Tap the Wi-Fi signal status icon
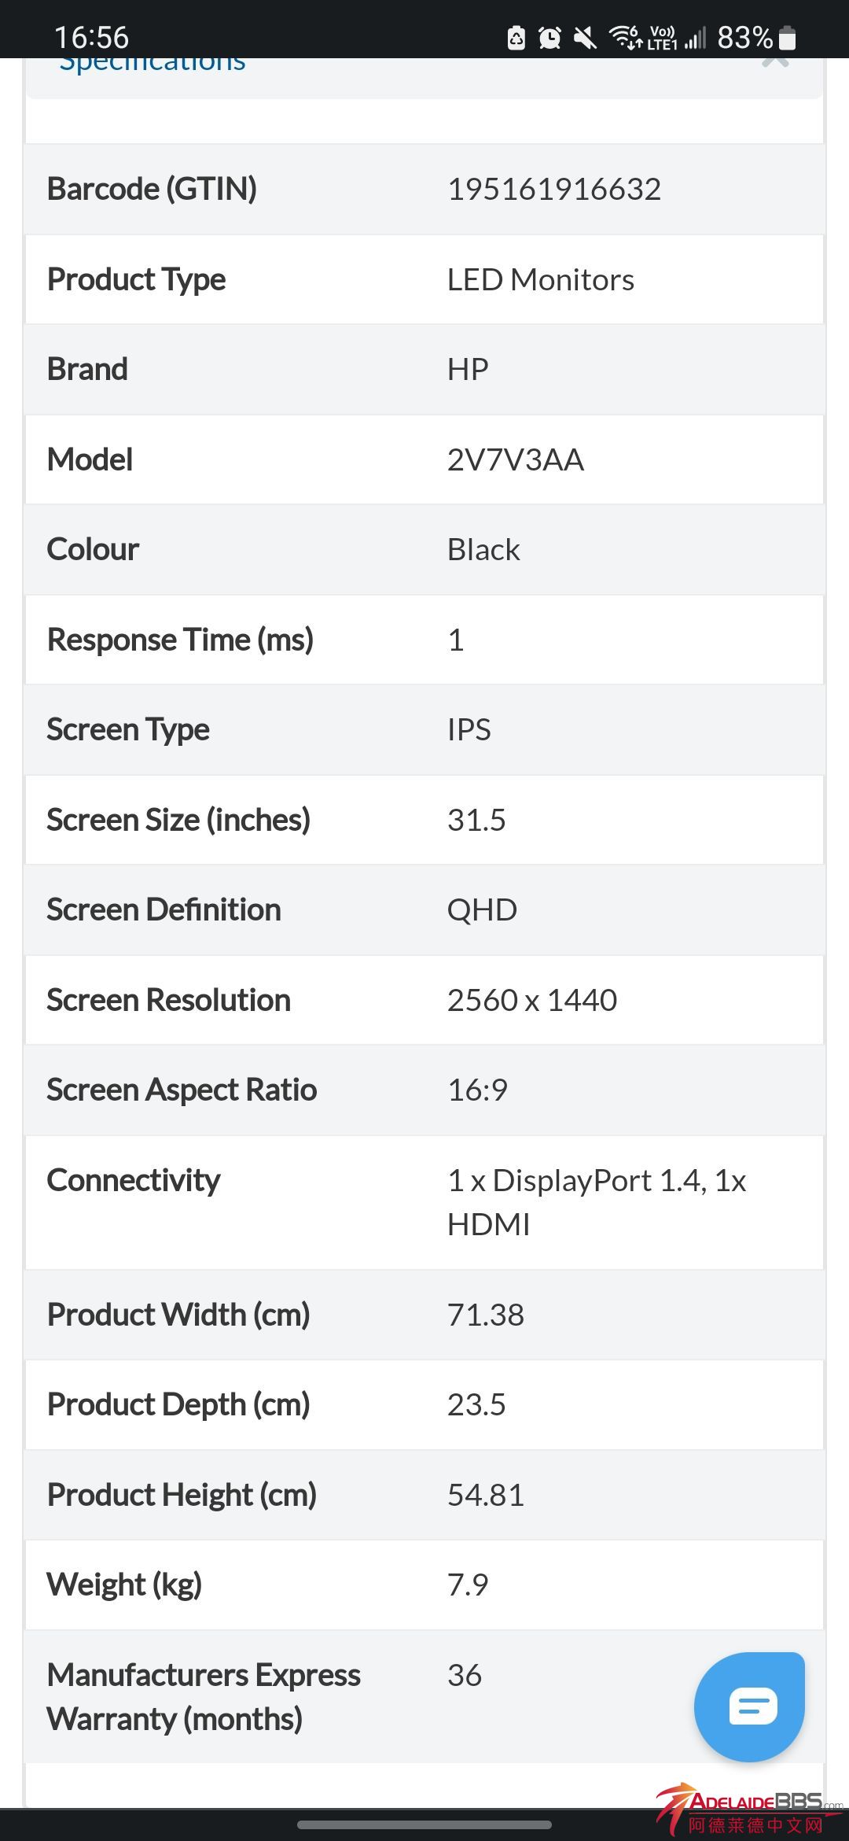This screenshot has height=1841, width=849. [626, 37]
